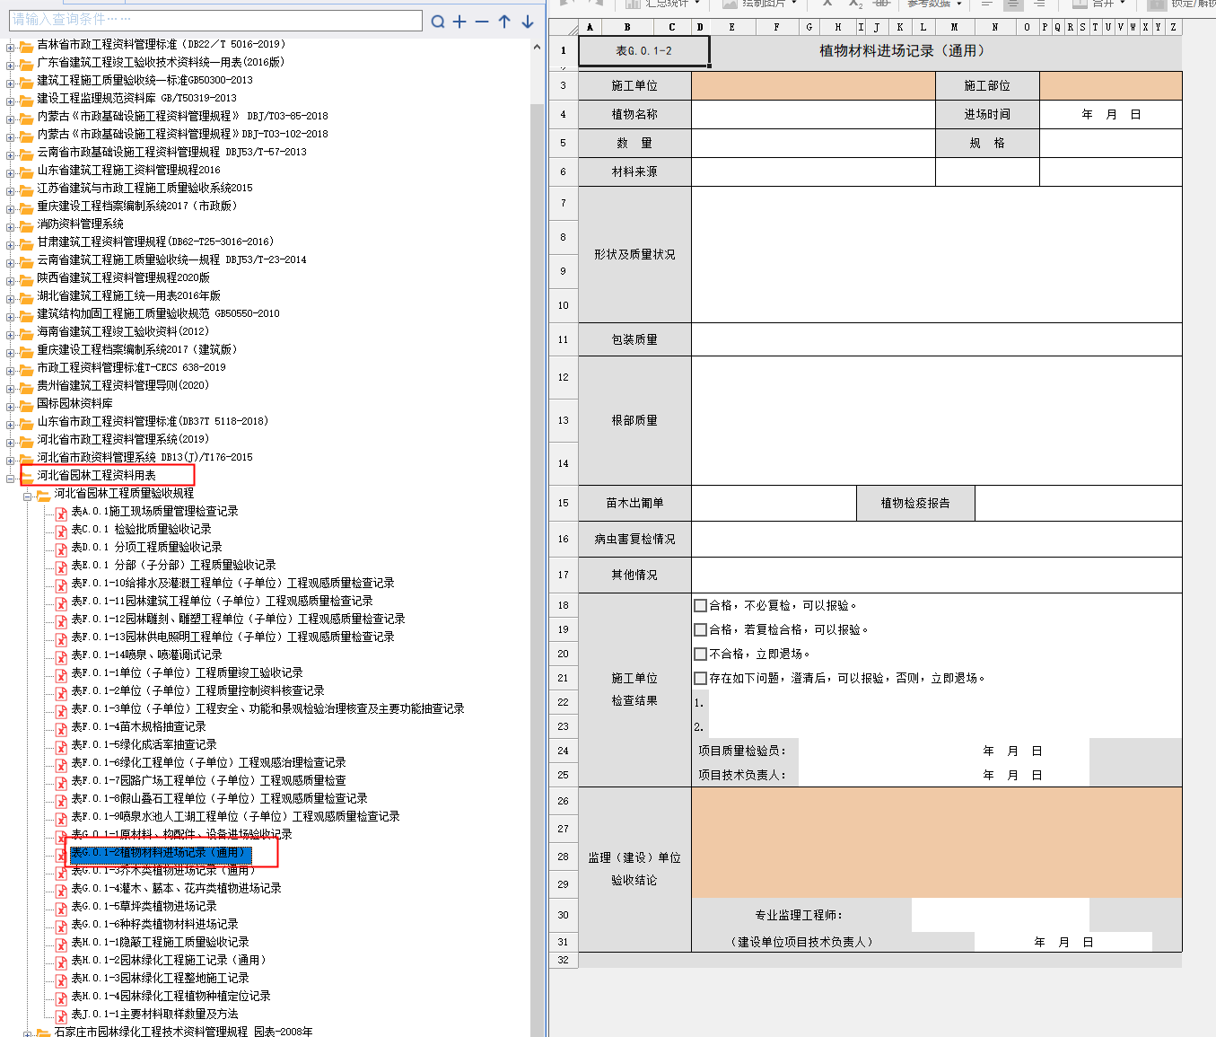This screenshot has width=1216, height=1037.
Task: Click file icon of 表H.0.1-1隐蔽工程施工质量验收记录
Action: tap(61, 945)
